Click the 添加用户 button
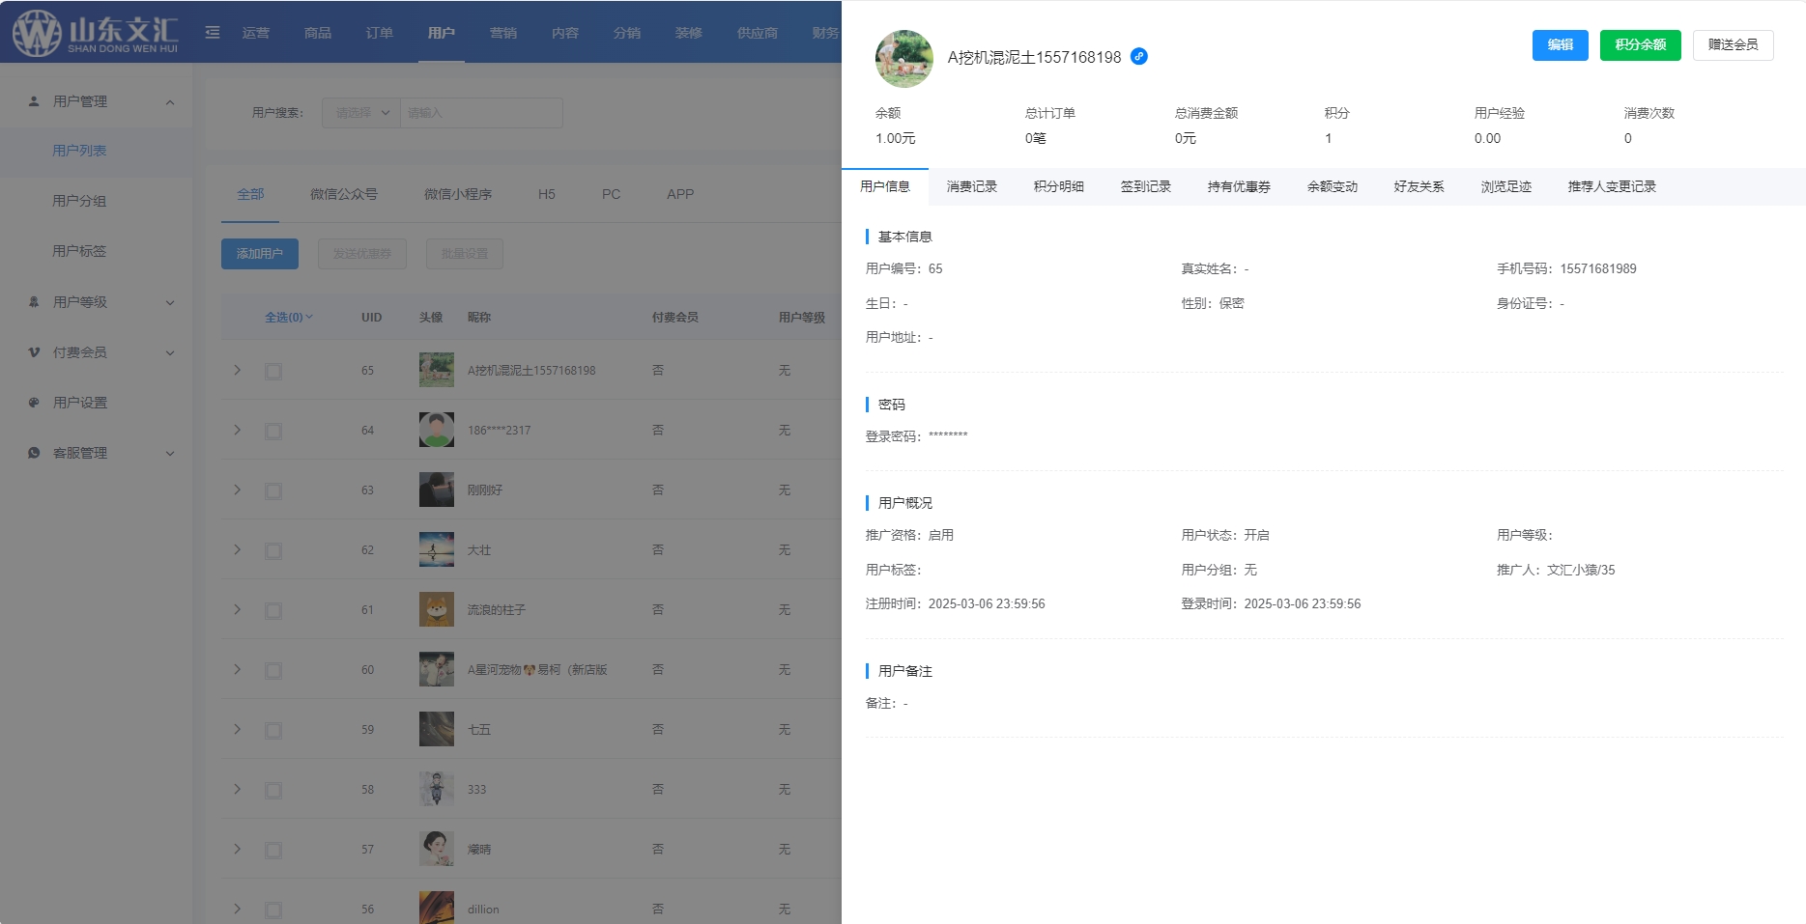Screen dimensions: 1806x924 click(260, 254)
